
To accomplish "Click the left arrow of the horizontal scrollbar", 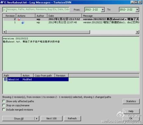I will [5, 32].
